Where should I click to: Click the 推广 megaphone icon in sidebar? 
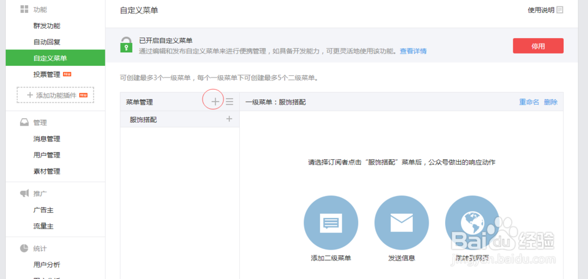click(24, 193)
